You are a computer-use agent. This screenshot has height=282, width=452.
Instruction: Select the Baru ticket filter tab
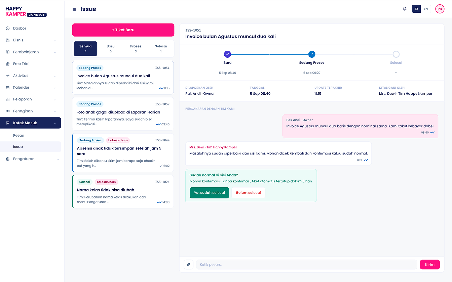(x=111, y=49)
